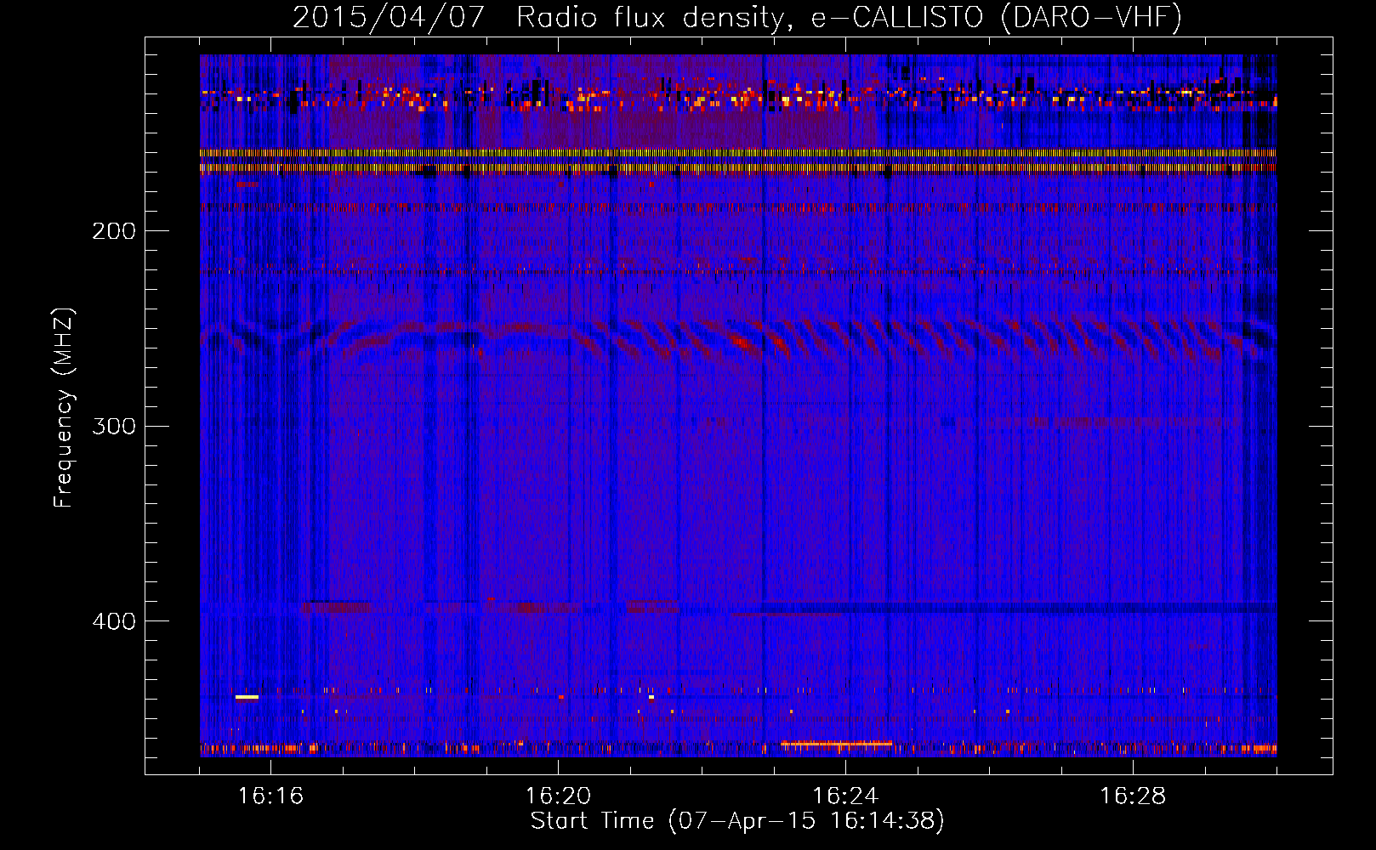Select the 300 frequency tick label
The height and width of the screenshot is (850, 1376).
113,426
